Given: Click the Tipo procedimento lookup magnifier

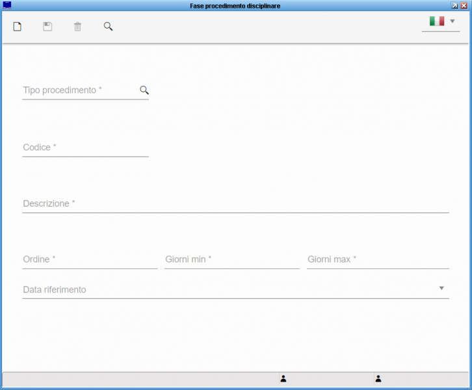Looking at the screenshot, I should [144, 90].
